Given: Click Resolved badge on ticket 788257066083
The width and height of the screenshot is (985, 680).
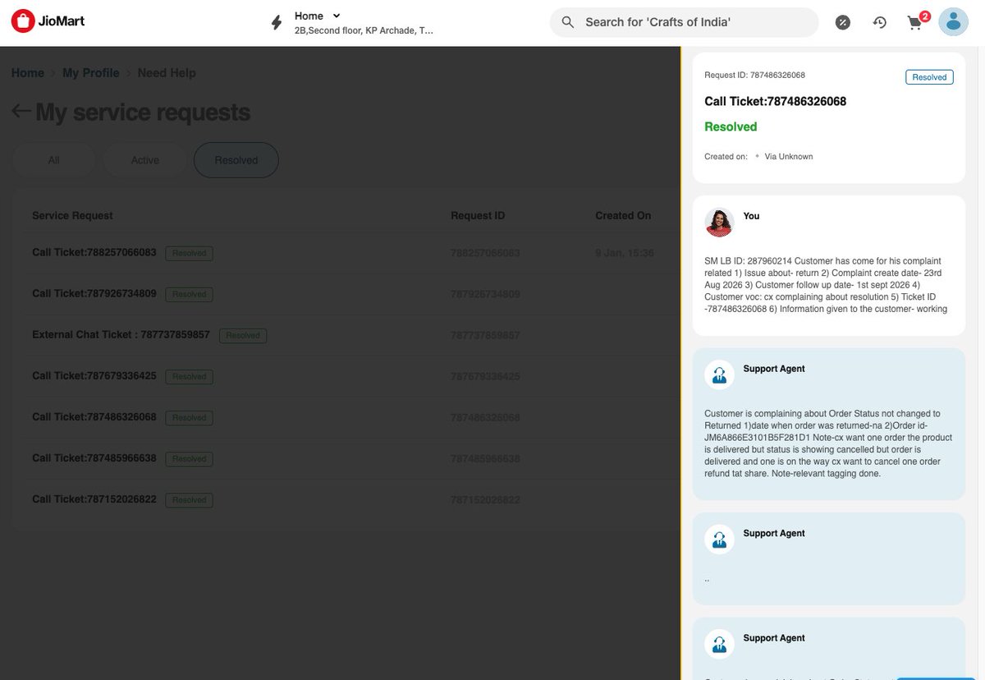Looking at the screenshot, I should [x=189, y=253].
